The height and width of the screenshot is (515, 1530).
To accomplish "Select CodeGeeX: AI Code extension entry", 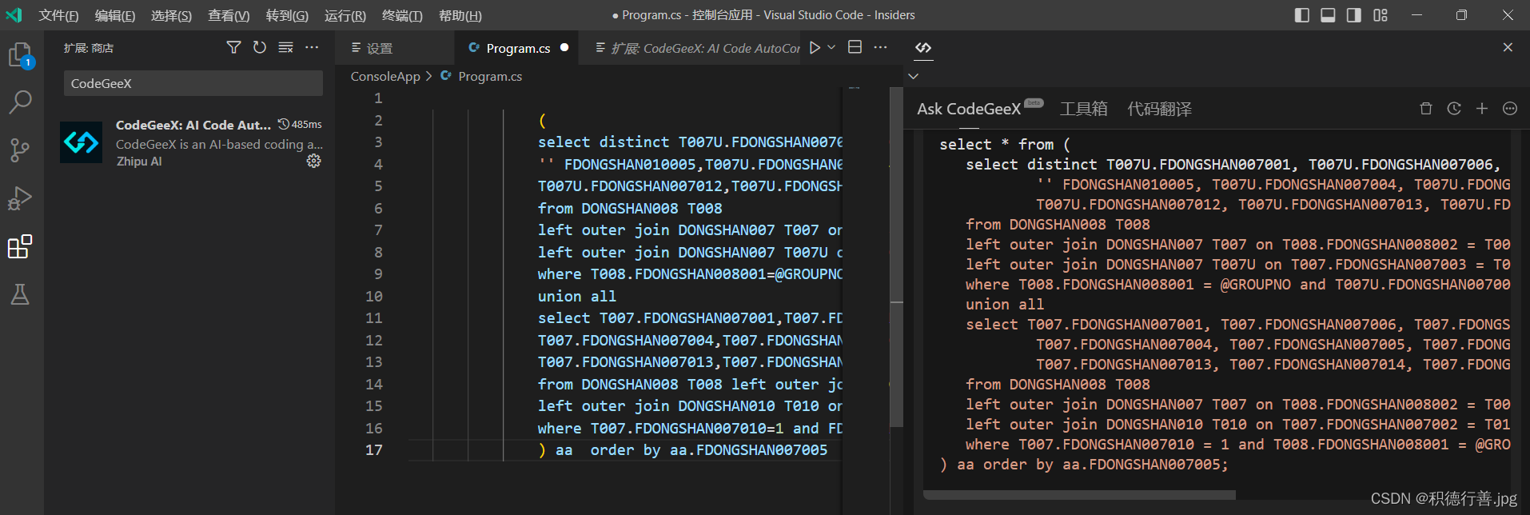I will coord(191,142).
